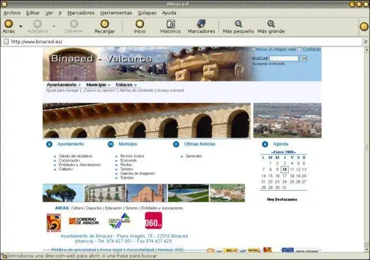370x260 pixels.
Task: Open Saludo del Alcaldesa link
Action: pyautogui.click(x=75, y=156)
